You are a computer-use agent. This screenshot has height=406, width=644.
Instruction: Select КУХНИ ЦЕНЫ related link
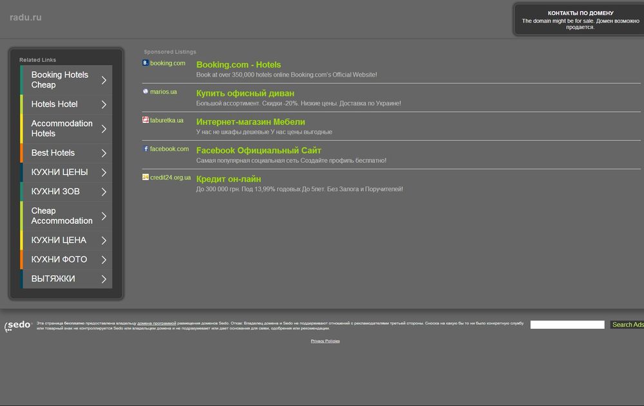(66, 172)
